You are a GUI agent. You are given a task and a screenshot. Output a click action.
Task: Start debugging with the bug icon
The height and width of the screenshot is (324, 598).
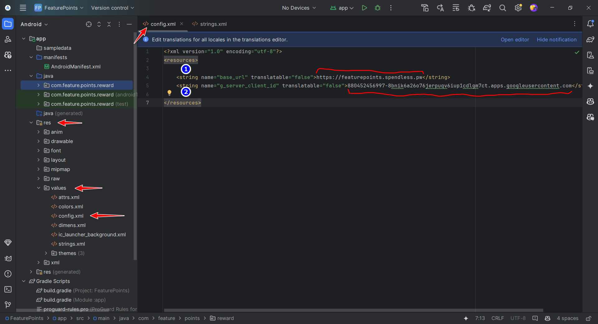coord(377,8)
